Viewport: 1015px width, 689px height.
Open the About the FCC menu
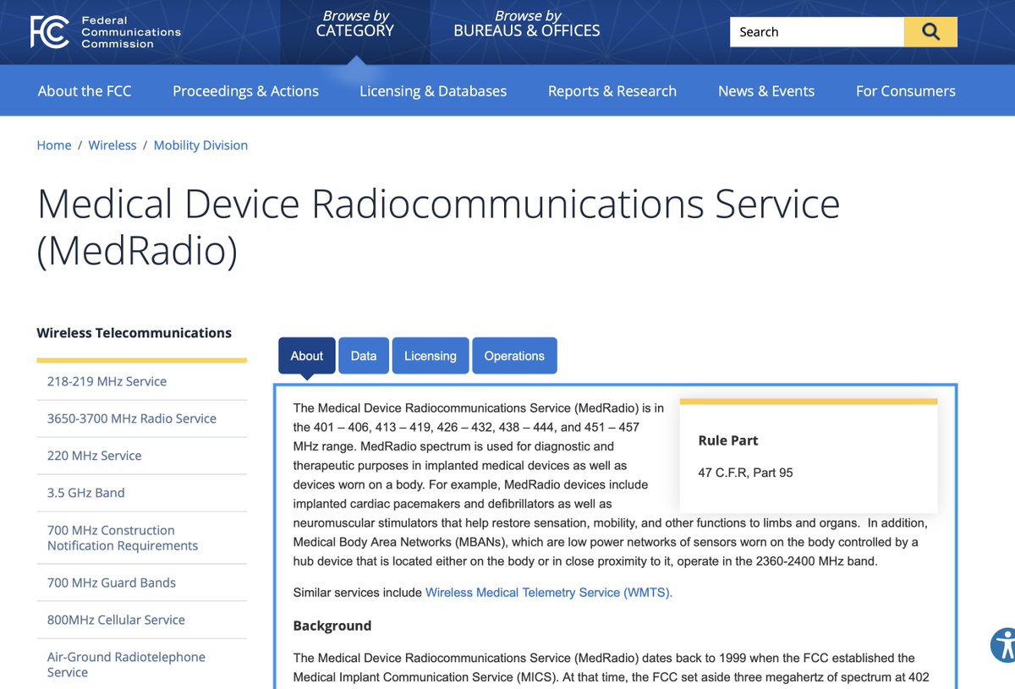[x=85, y=90]
